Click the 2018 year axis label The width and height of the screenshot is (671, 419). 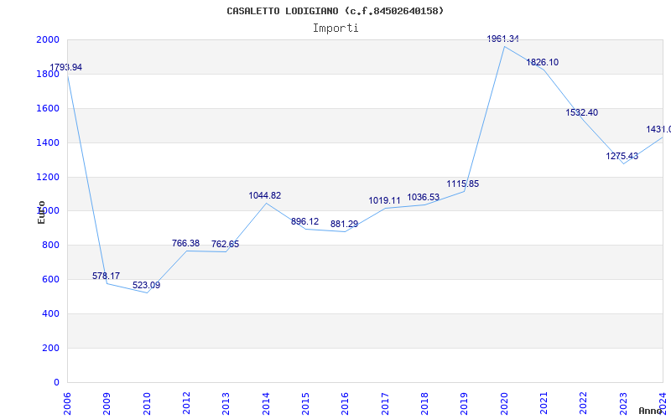pyautogui.click(x=424, y=403)
